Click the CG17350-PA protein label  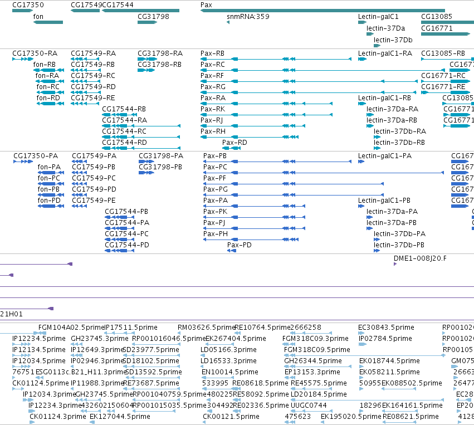click(36, 156)
